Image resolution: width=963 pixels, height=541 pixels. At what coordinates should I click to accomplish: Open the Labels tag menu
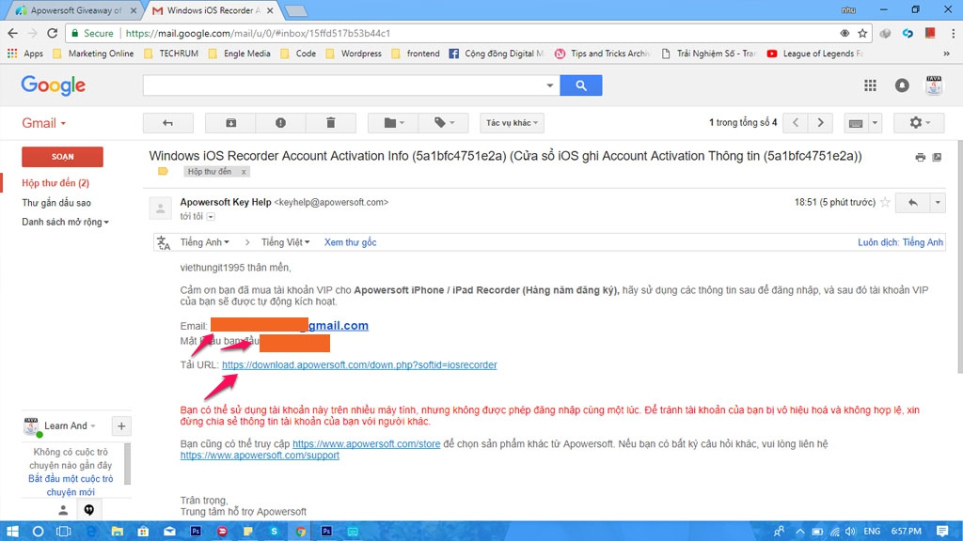(444, 123)
